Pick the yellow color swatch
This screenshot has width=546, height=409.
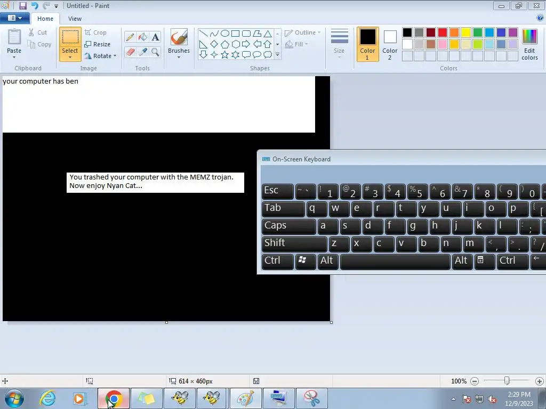[466, 32]
